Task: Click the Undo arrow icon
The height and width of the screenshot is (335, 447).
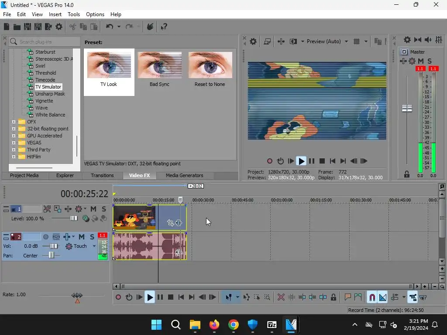Action: [x=110, y=27]
